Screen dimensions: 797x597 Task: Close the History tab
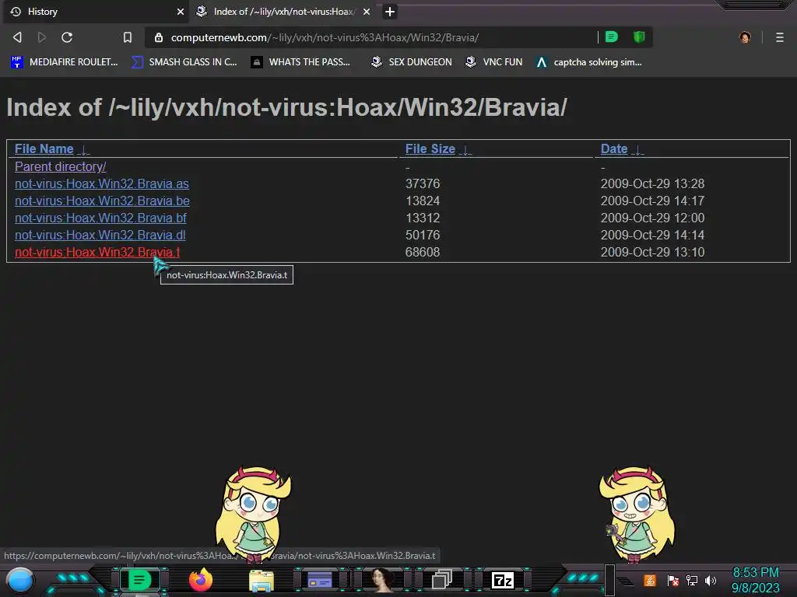coord(180,11)
